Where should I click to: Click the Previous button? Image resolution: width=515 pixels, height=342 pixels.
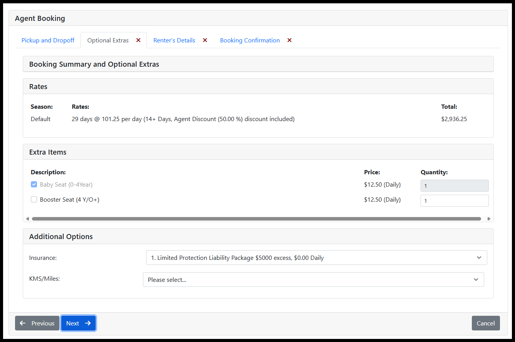tap(37, 323)
